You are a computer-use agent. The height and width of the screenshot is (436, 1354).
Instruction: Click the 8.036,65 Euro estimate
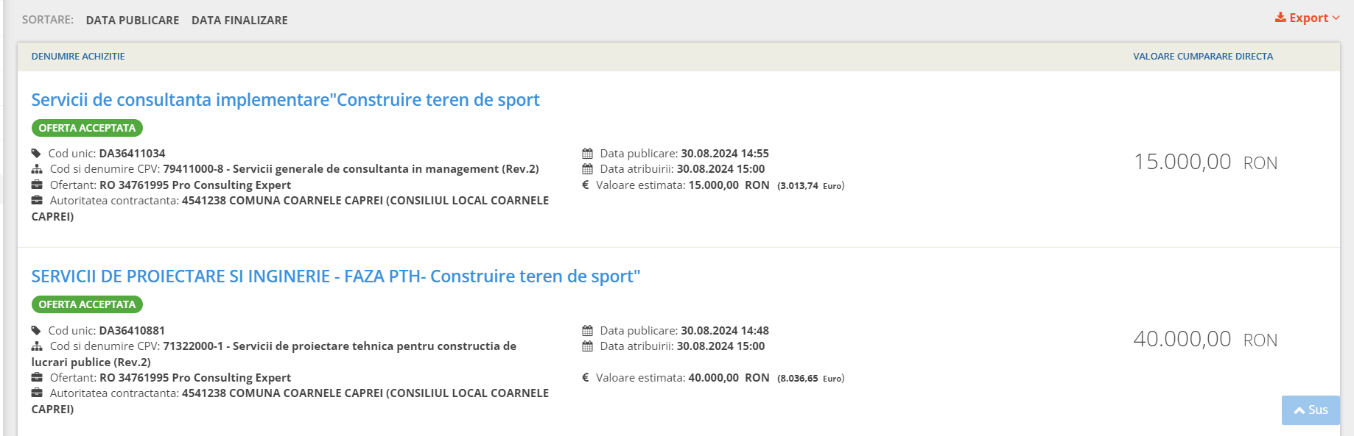tap(811, 379)
